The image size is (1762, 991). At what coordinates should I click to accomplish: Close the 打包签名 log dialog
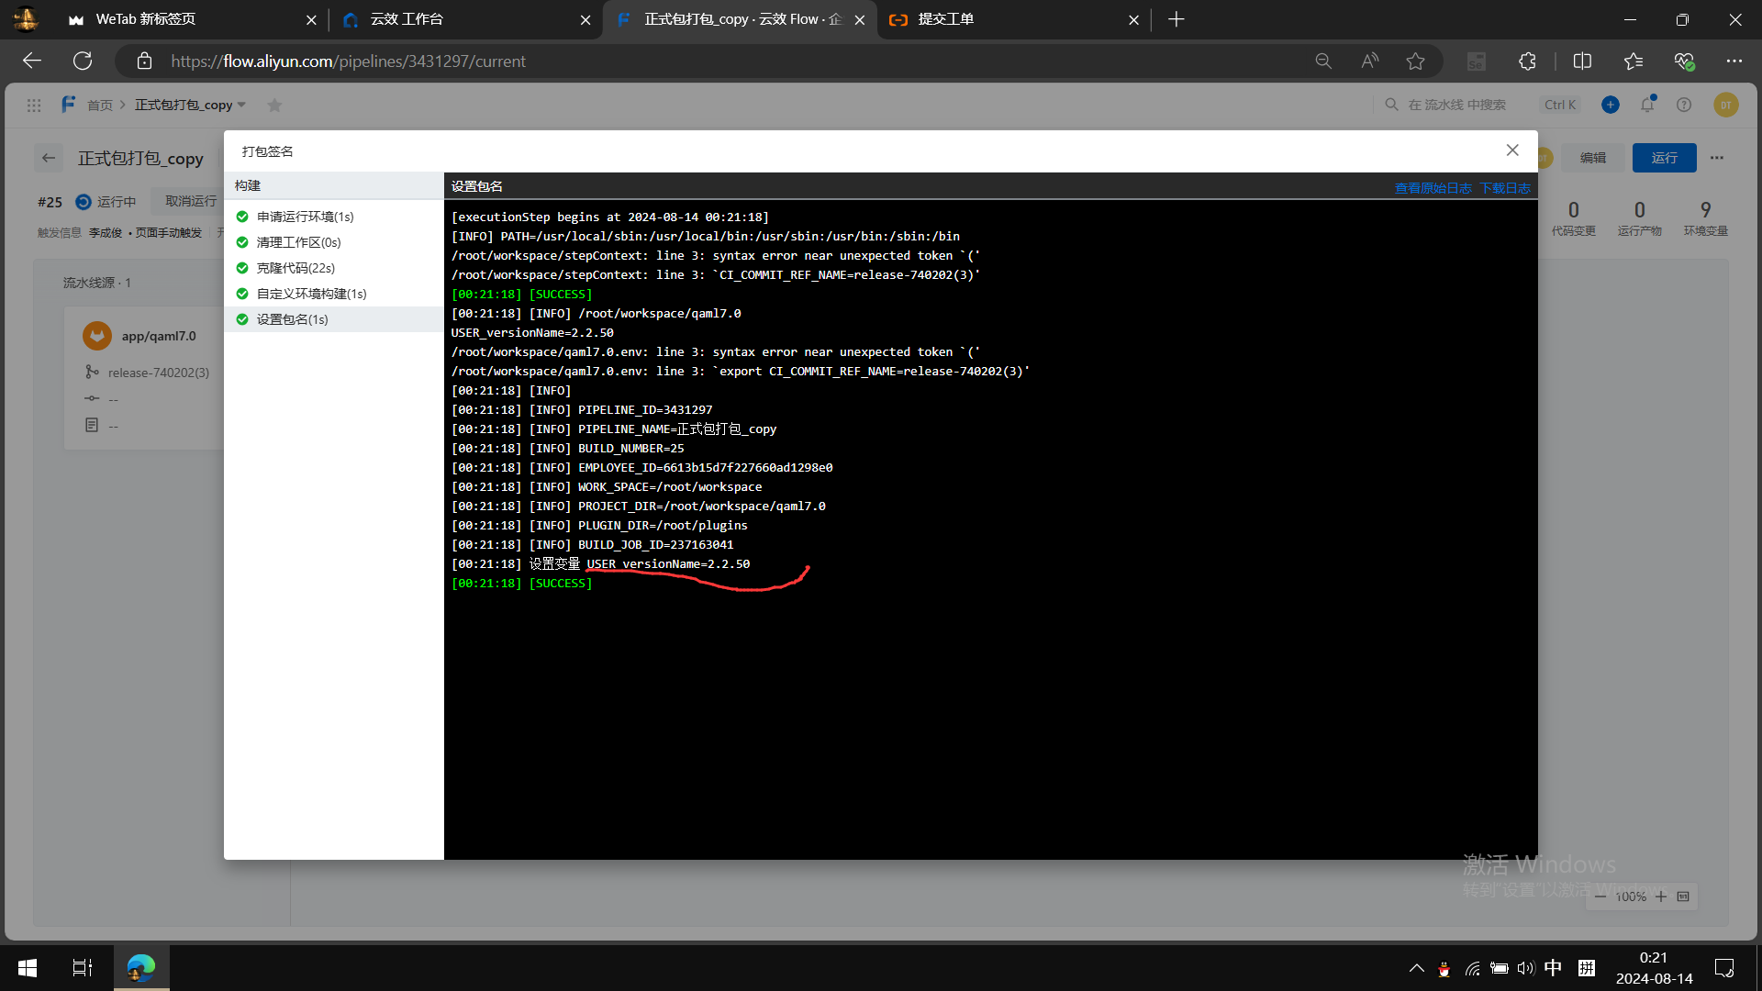tap(1512, 150)
